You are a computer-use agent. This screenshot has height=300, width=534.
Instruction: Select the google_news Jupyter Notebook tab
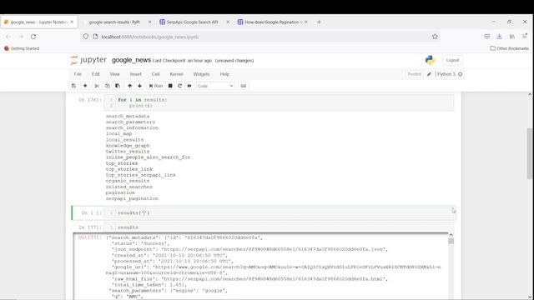pos(39,22)
